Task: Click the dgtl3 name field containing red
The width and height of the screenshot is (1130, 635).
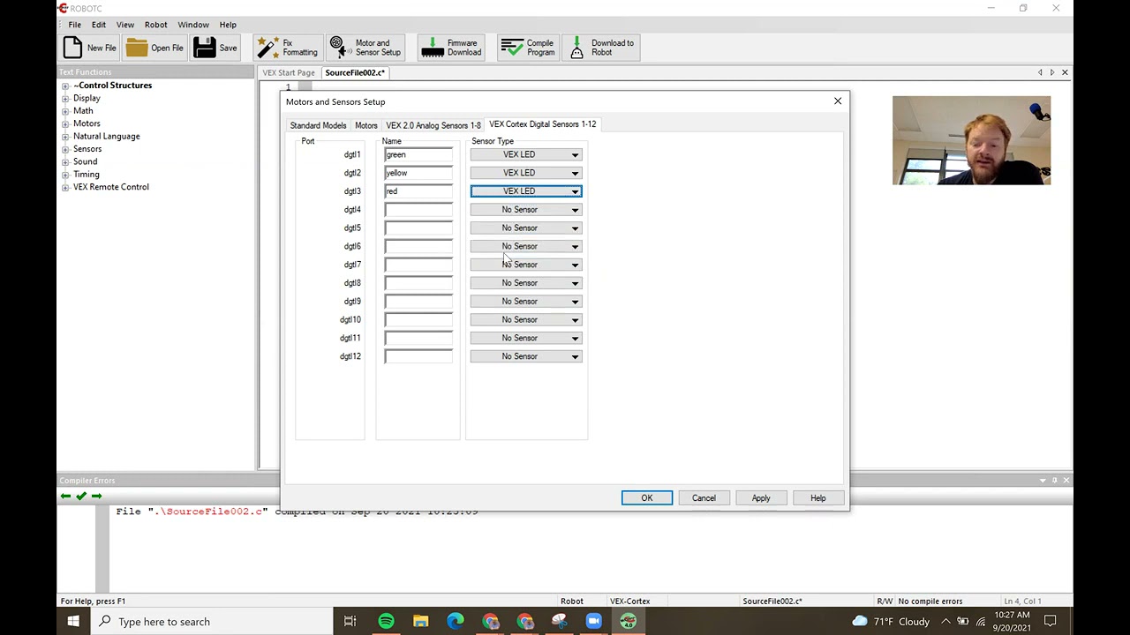Action: pyautogui.click(x=418, y=191)
